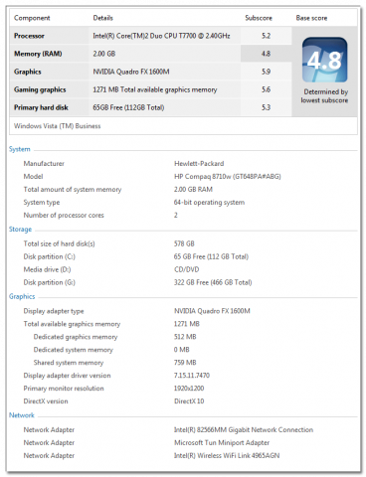The width and height of the screenshot is (366, 477).
Task: Click the Graphics row label in score table
Action: coord(28,72)
